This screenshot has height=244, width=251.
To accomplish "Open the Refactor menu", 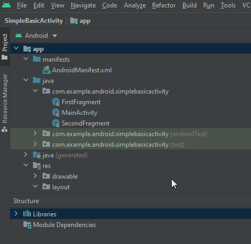I will pyautogui.click(x=164, y=5).
